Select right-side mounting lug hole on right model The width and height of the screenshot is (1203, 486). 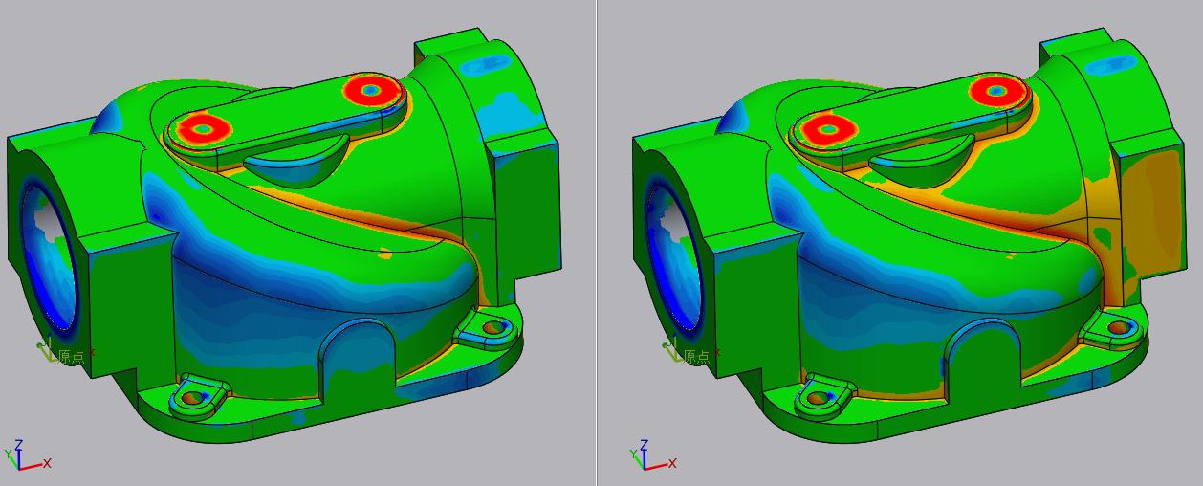click(1118, 328)
